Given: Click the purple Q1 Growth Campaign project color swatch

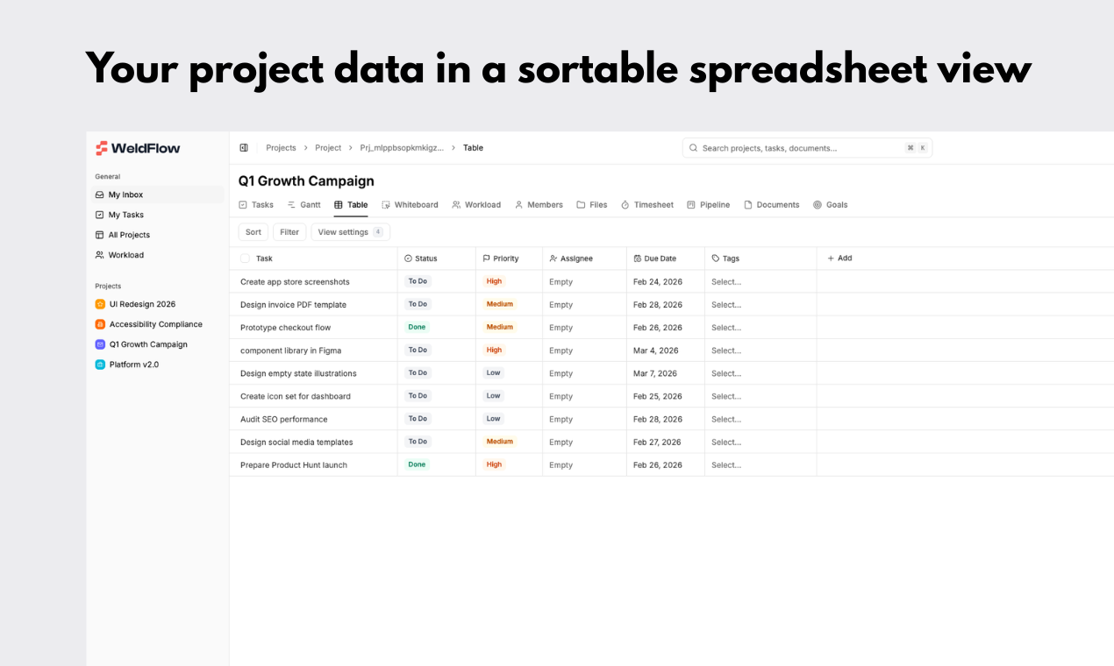Looking at the screenshot, I should (101, 344).
